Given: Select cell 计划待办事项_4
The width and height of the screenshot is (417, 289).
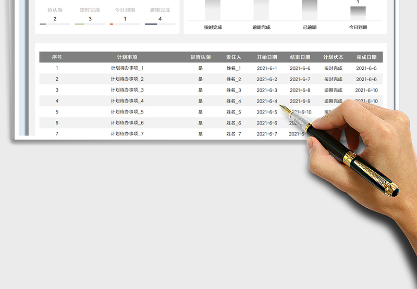Looking at the screenshot, I should tap(127, 101).
